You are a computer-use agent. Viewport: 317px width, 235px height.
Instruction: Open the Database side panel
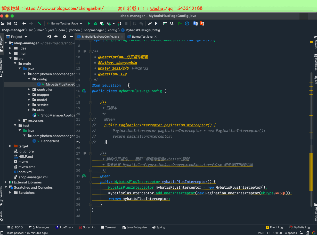click(x=315, y=62)
